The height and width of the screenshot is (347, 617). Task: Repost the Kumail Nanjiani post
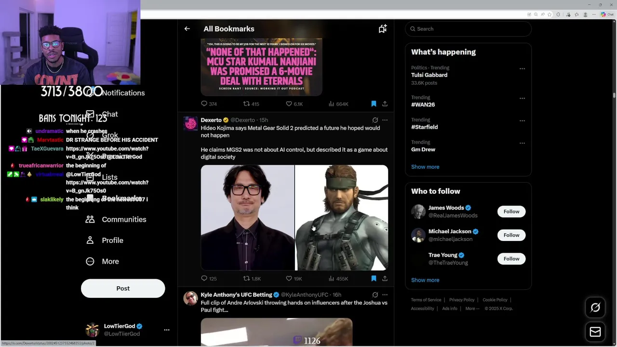point(246,104)
